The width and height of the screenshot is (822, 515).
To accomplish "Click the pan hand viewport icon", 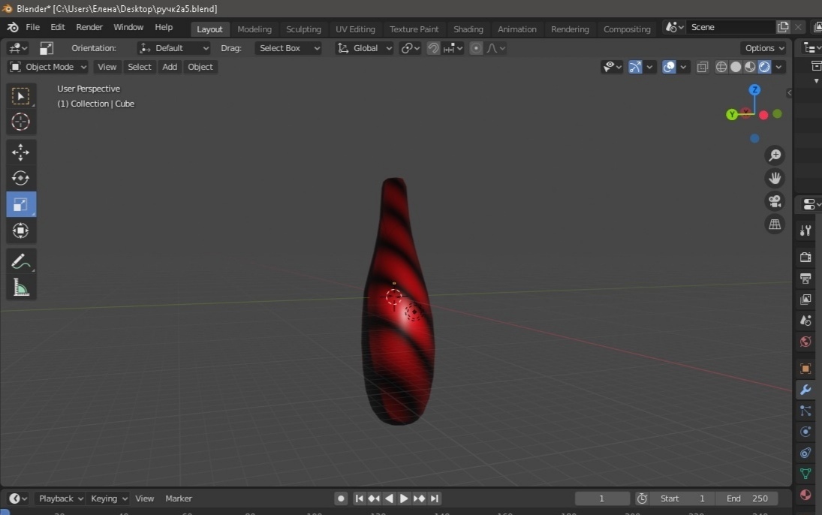I will [775, 179].
